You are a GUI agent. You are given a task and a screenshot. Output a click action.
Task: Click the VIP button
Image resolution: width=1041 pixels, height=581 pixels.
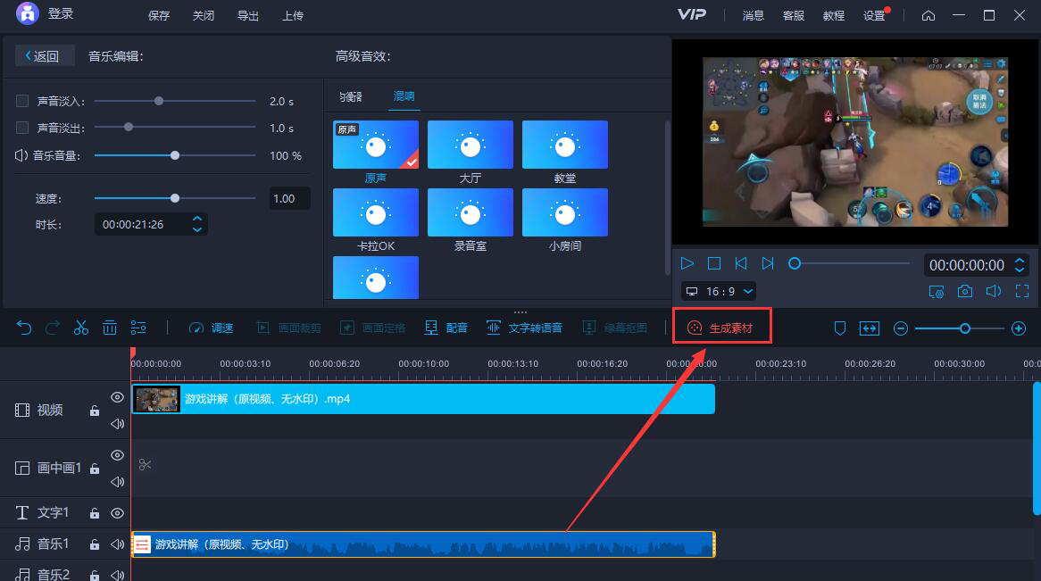click(x=691, y=14)
